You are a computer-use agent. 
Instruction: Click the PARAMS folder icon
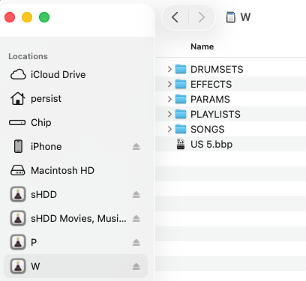(x=181, y=99)
